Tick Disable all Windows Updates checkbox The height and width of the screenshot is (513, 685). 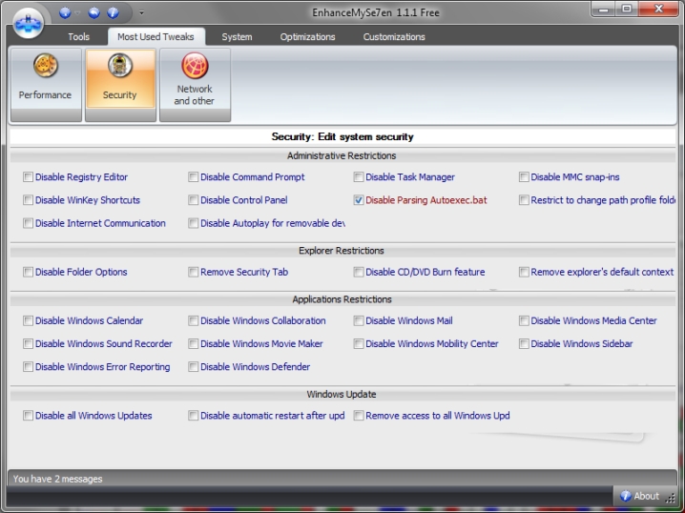(28, 416)
